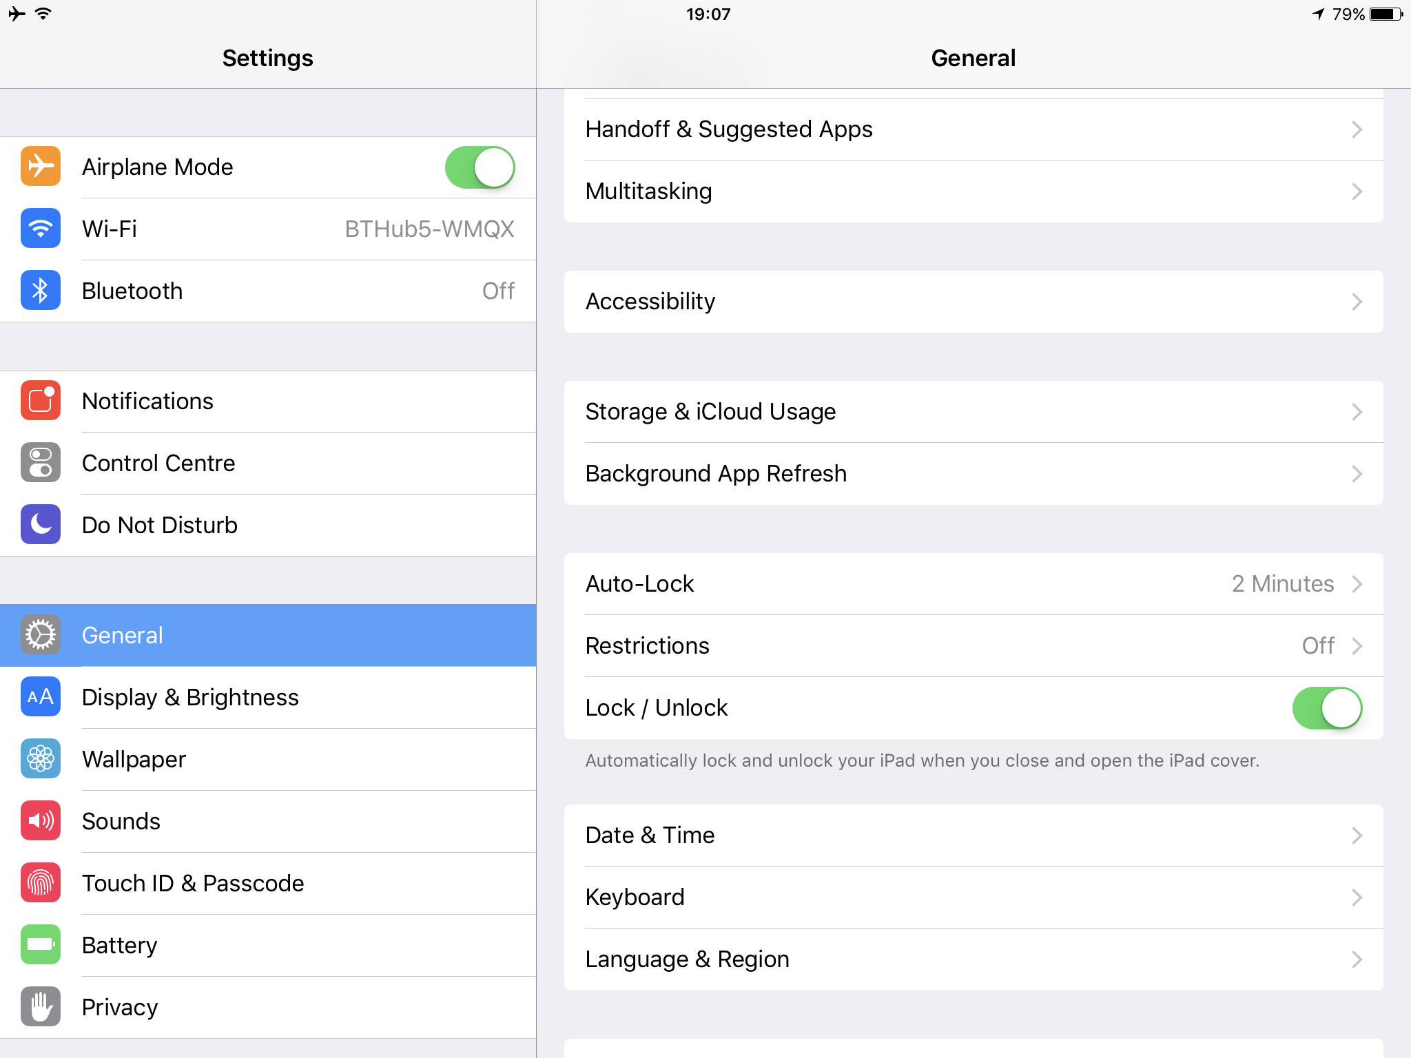Tap the Auto-Lock disclosure chevron
Screen dimensions: 1411x1058
point(1357,584)
